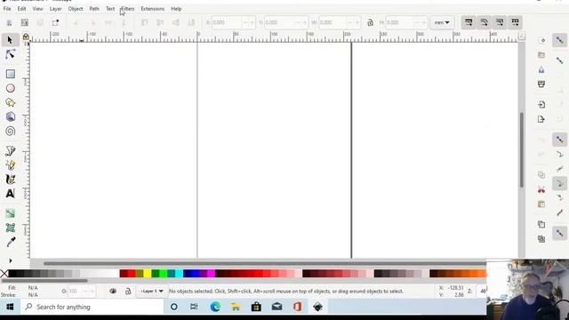Cut selection using scissors icon
Image resolution: width=569 pixels, height=320 pixels.
(x=541, y=189)
